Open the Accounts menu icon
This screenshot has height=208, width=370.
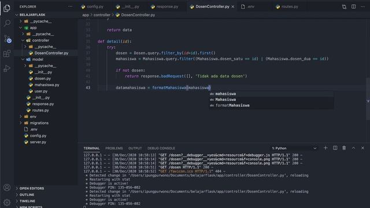click(x=7, y=187)
